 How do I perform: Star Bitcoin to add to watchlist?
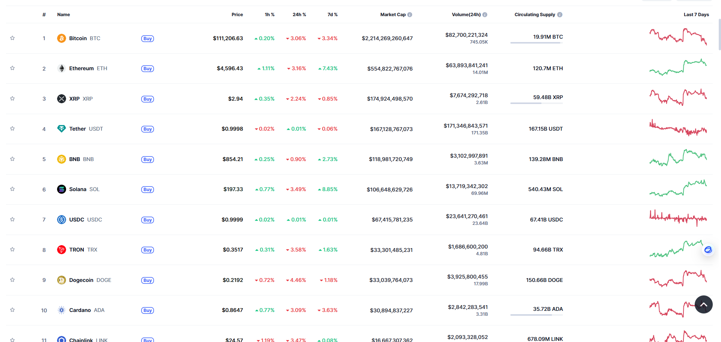(x=12, y=38)
